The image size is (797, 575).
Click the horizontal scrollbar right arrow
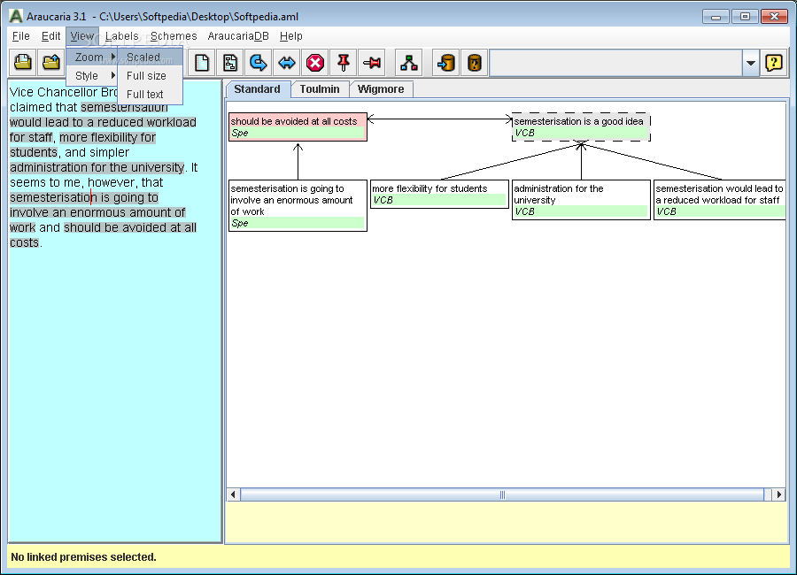point(779,494)
